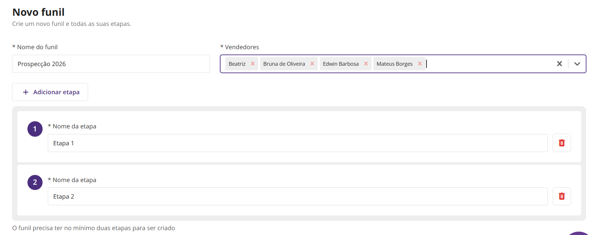Click the purple floating circle at bottom right
Image resolution: width=591 pixels, height=235 pixels.
[x=579, y=233]
